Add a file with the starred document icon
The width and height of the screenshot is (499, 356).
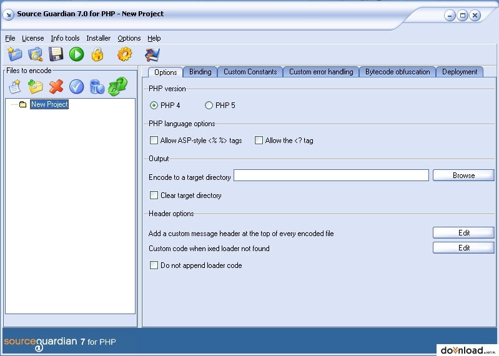14,87
